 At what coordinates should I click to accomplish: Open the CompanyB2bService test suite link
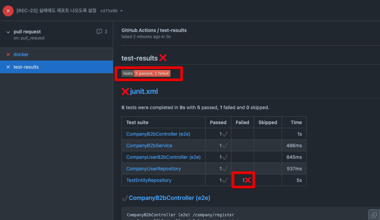click(x=149, y=146)
